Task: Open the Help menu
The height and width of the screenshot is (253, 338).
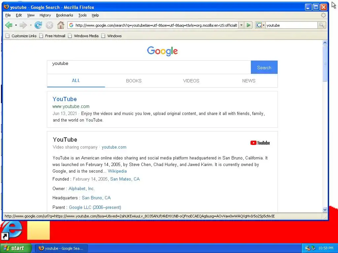Action: pyautogui.click(x=95, y=15)
